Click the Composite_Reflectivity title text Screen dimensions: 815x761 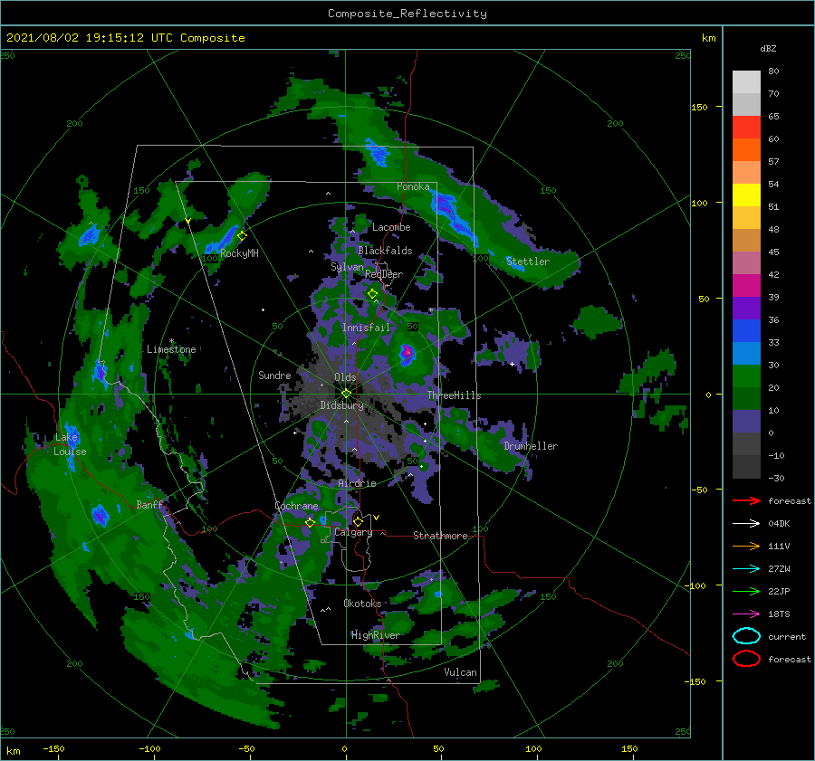[407, 14]
